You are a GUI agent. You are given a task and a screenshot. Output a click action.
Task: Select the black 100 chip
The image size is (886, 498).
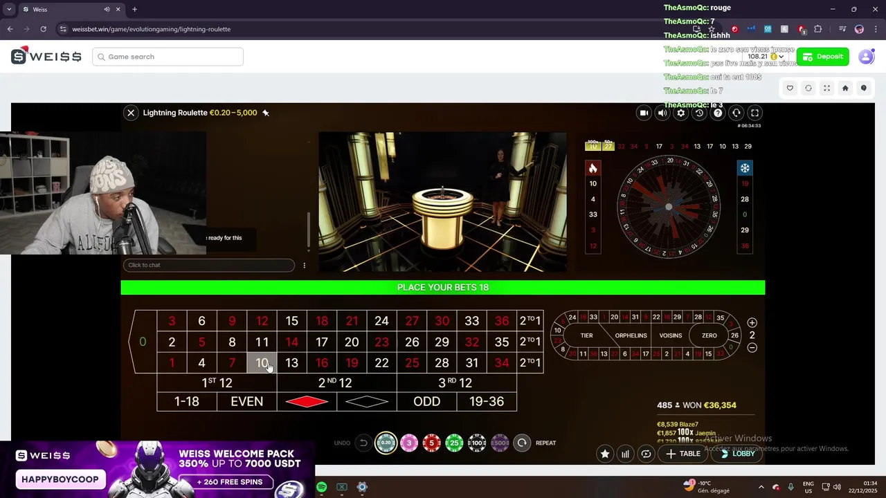click(477, 443)
